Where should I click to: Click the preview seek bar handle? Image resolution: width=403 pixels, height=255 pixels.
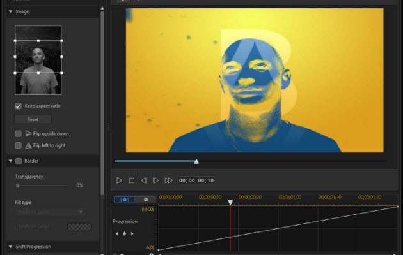point(196,161)
